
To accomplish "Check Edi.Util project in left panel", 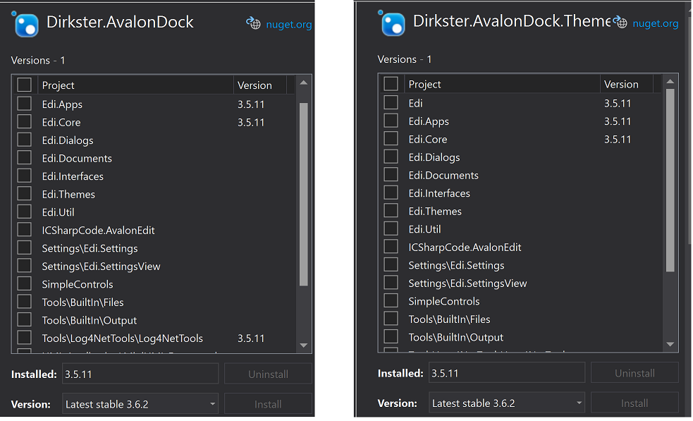I will pos(24,212).
